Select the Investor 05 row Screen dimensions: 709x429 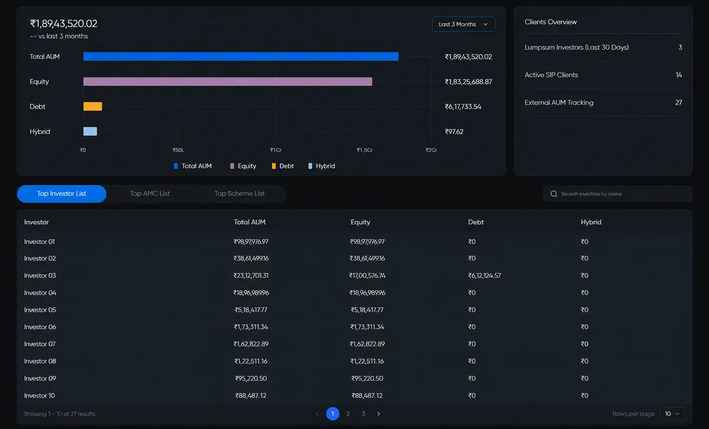click(354, 310)
